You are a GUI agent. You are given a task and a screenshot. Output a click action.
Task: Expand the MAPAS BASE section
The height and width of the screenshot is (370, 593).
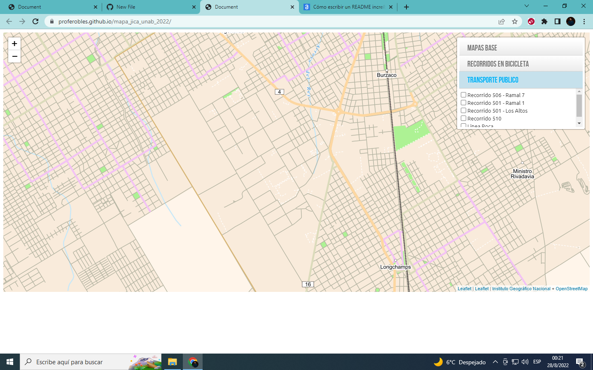point(521,47)
